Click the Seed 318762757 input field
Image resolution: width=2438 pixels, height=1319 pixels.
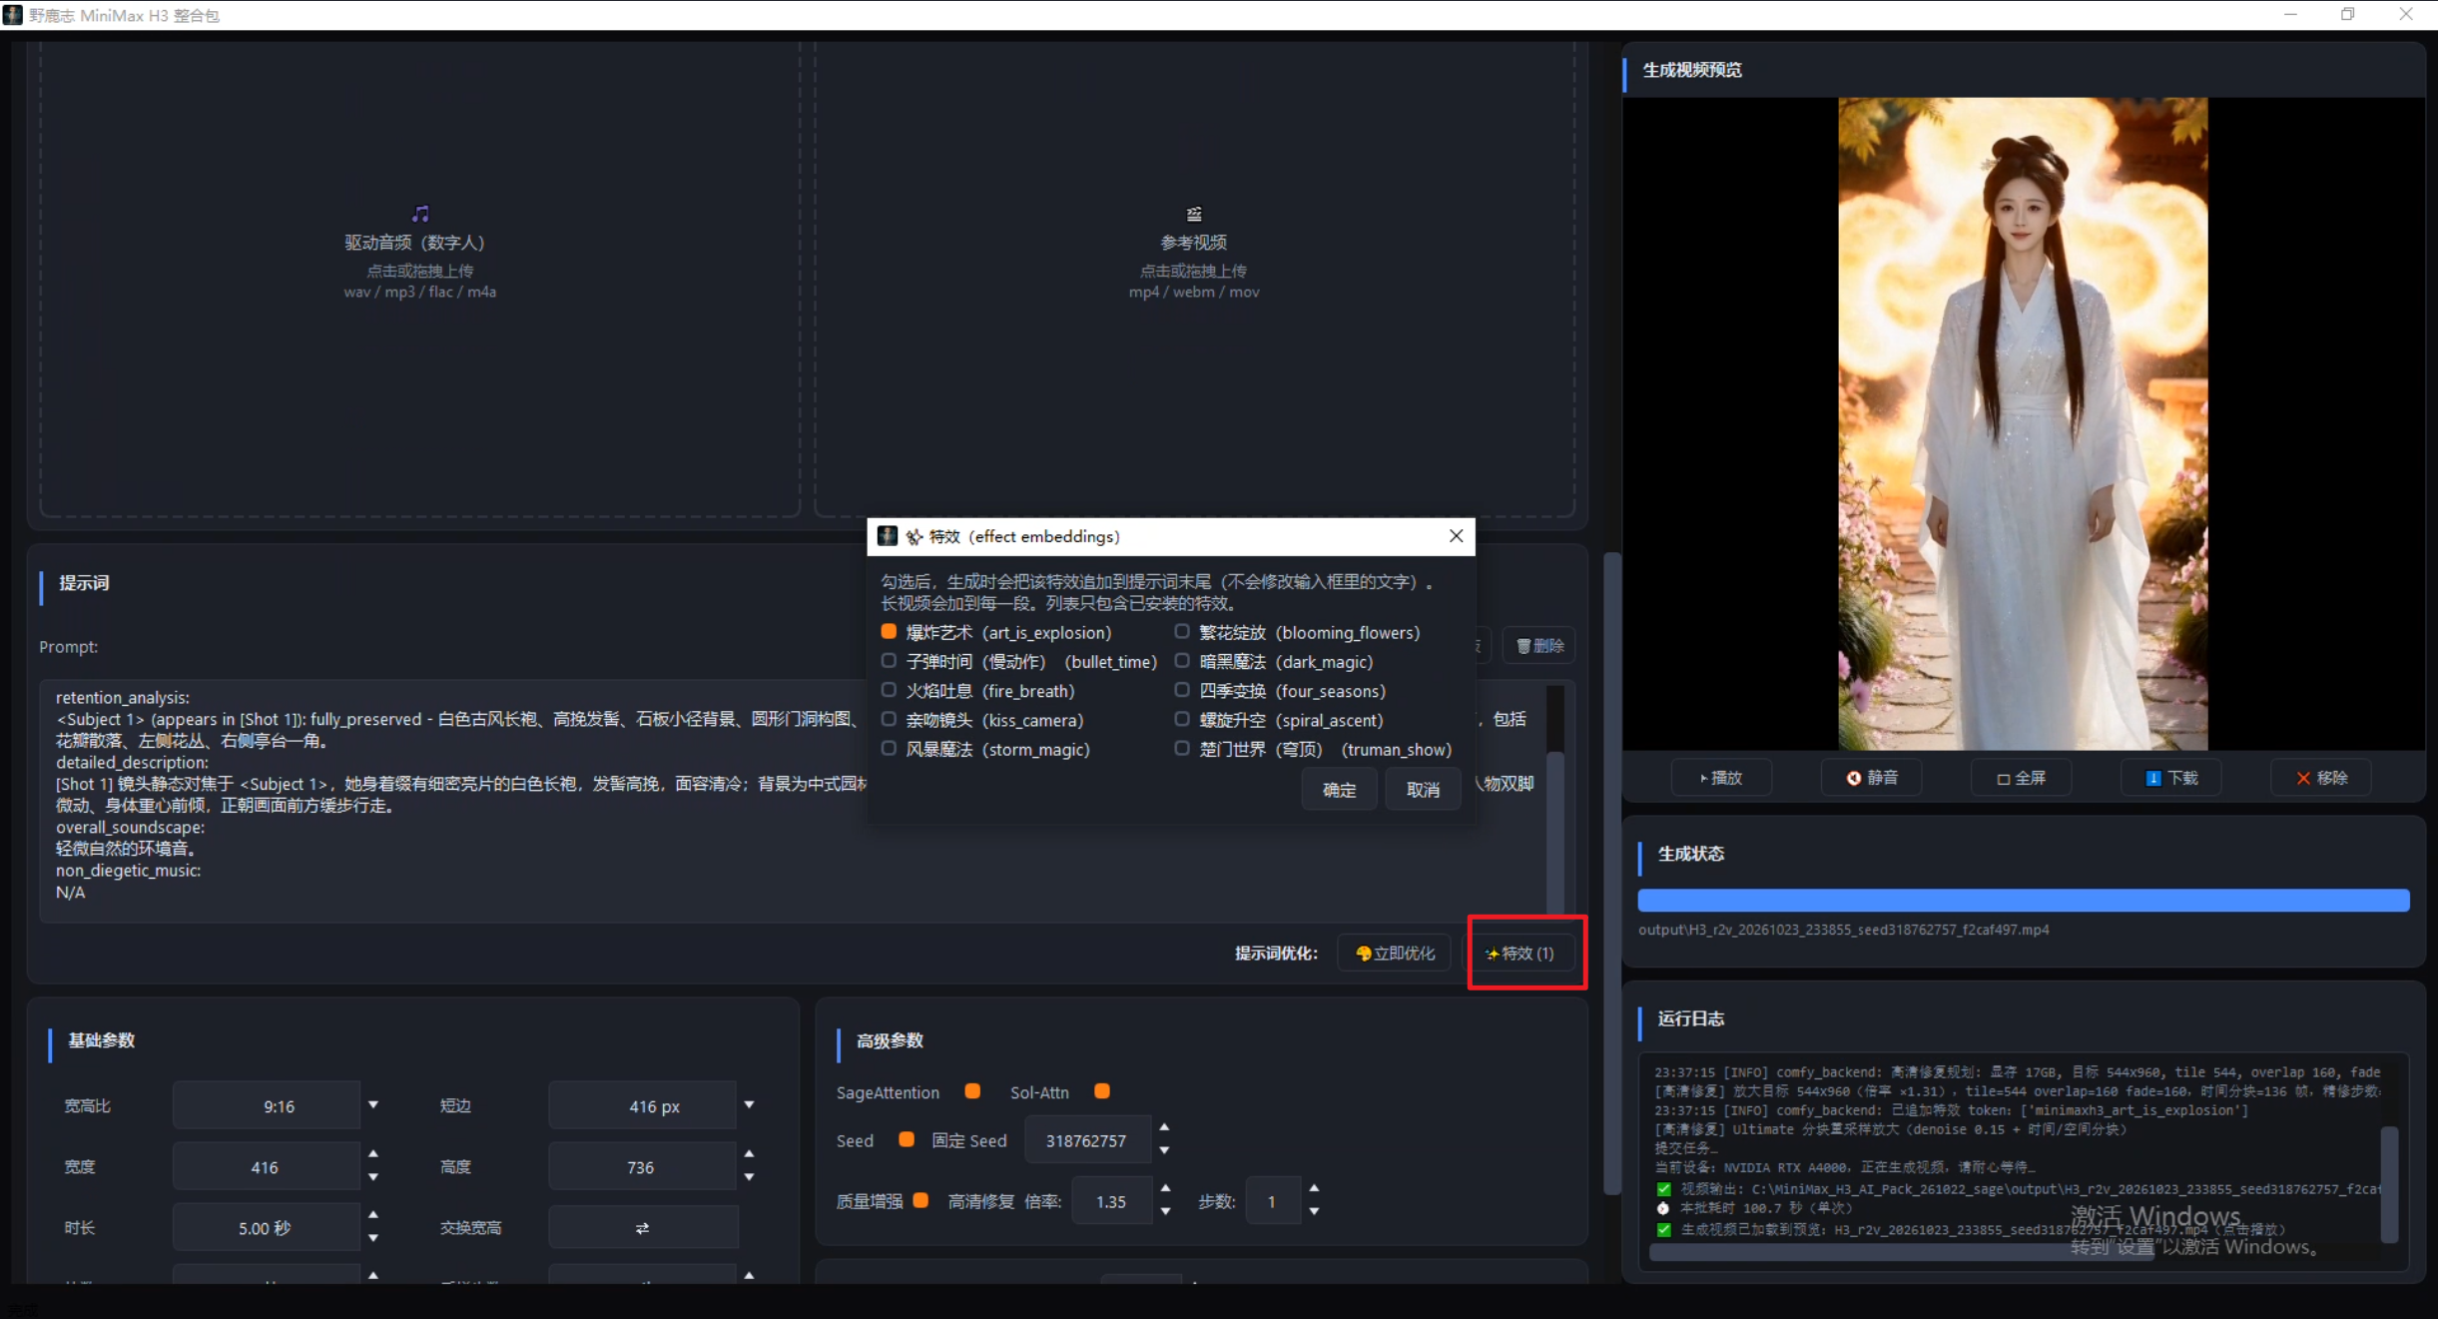click(x=1086, y=1140)
